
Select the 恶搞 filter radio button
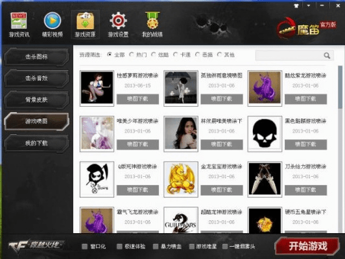197,54
